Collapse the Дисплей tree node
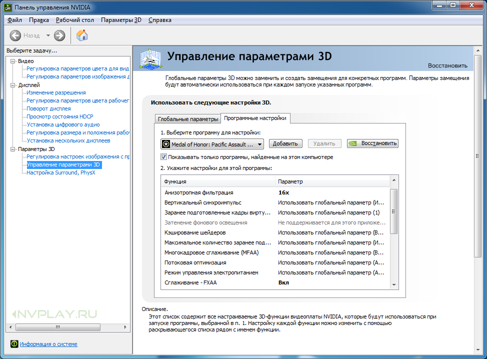Image resolution: width=487 pixels, height=359 pixels. [12, 85]
